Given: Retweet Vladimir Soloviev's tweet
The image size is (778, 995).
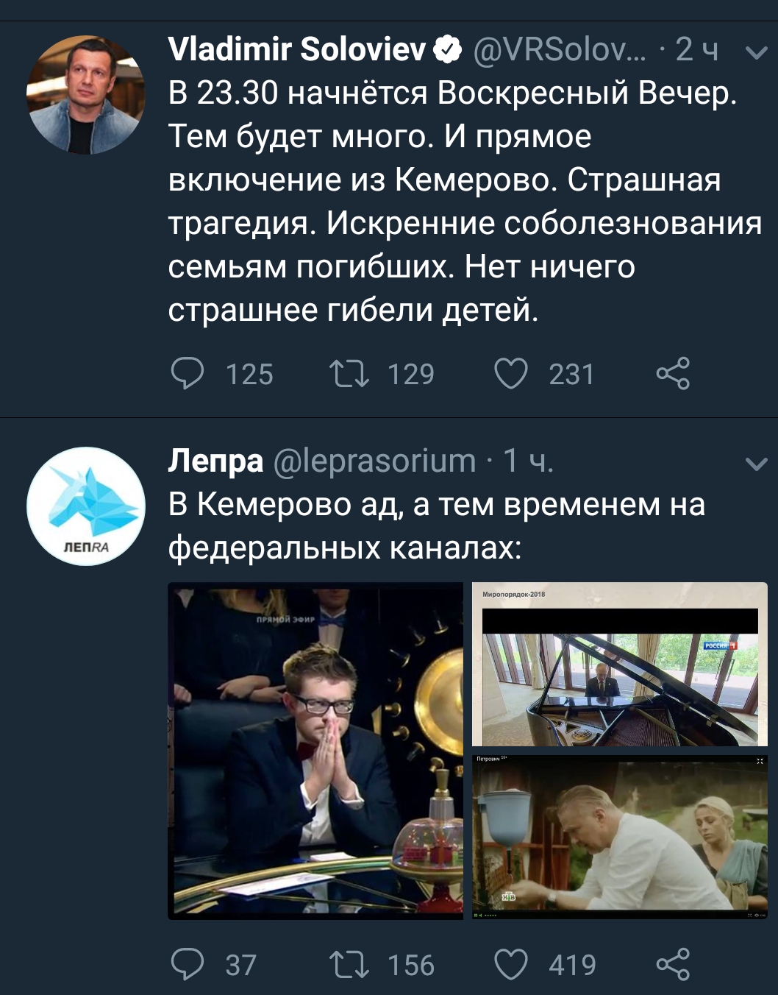Looking at the screenshot, I should 349,373.
